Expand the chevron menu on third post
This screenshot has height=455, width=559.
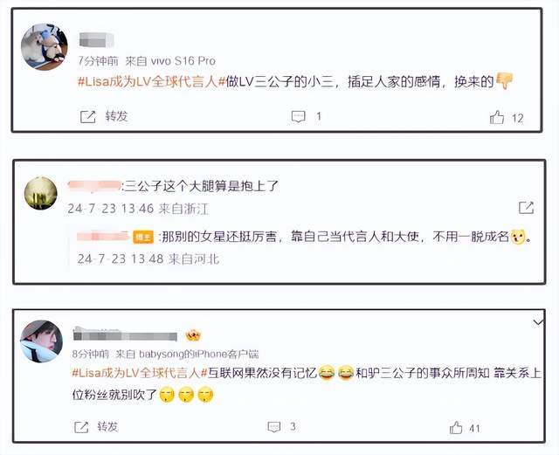point(538,322)
